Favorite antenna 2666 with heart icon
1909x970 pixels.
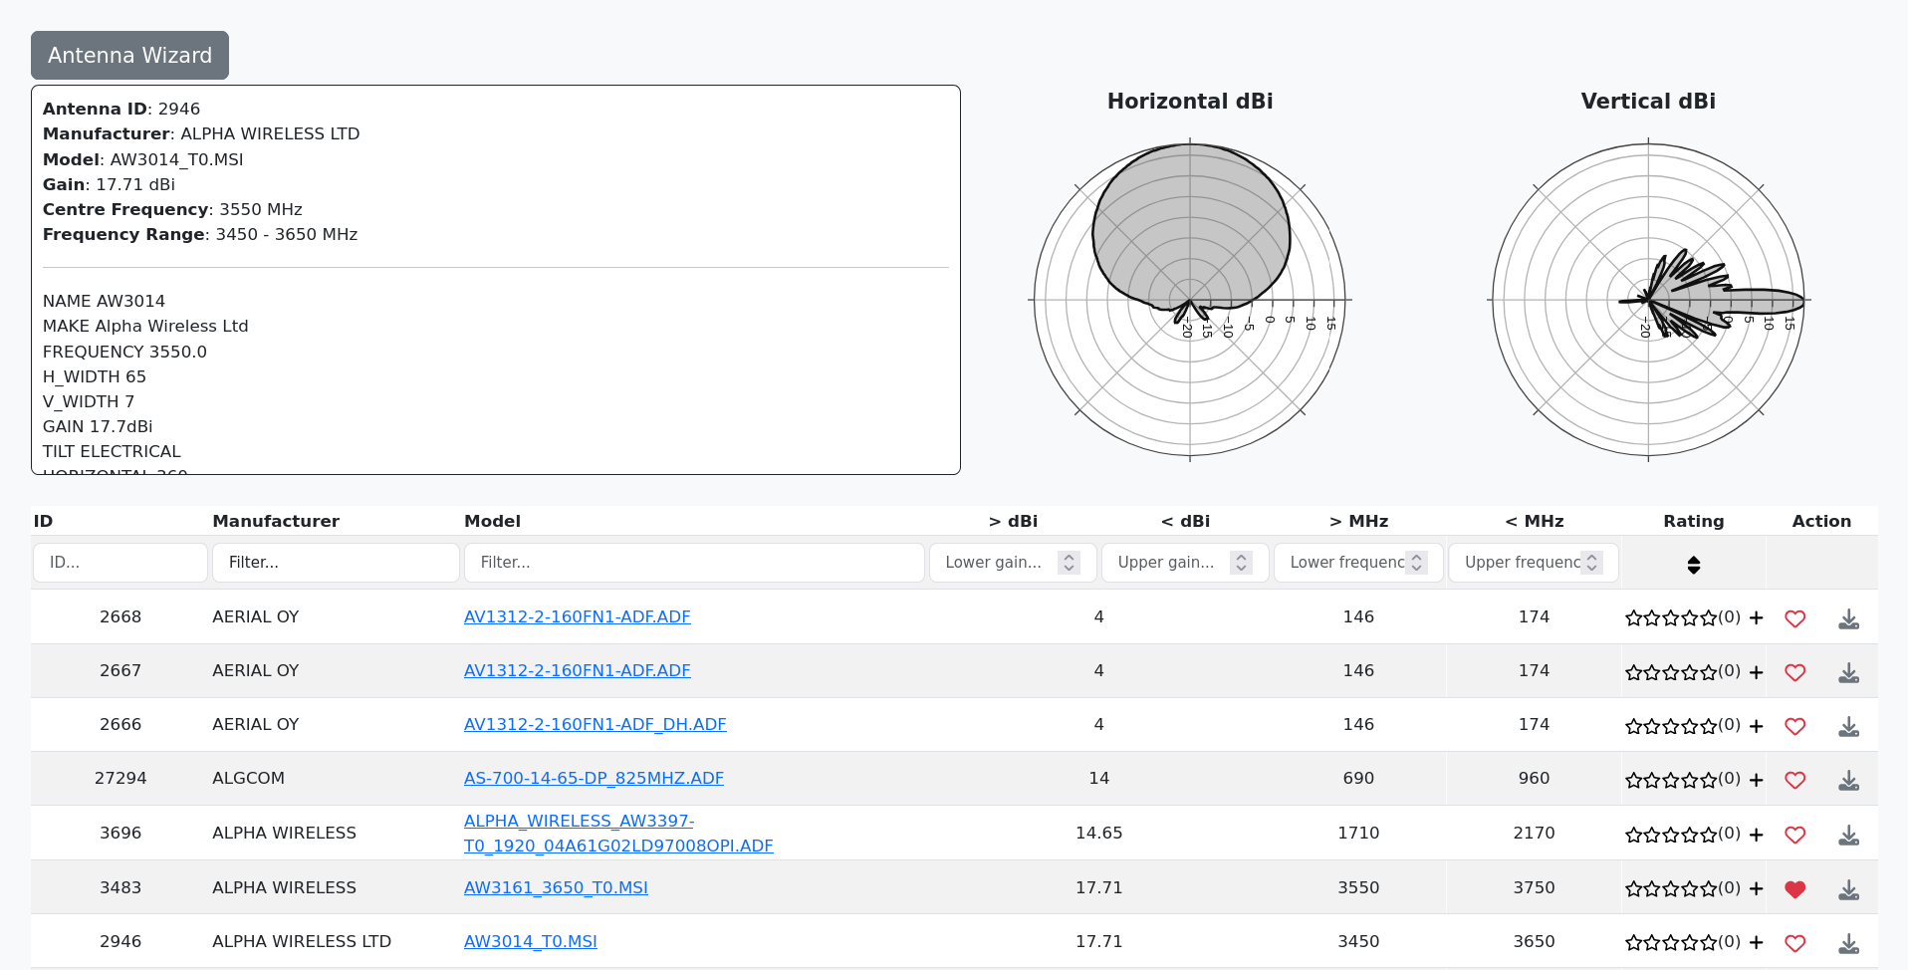(1794, 726)
